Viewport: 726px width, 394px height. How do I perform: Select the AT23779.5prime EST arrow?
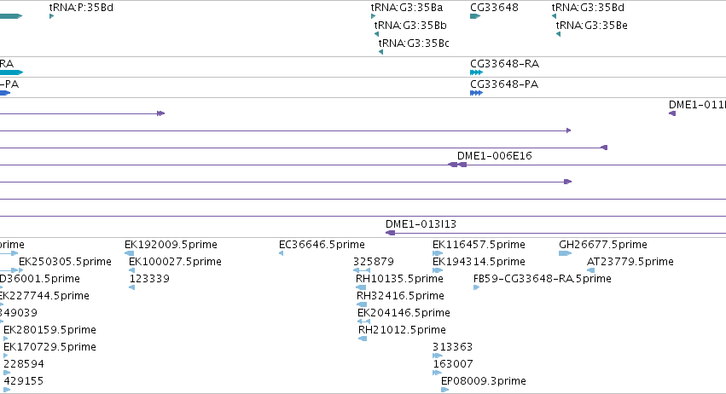click(591, 270)
